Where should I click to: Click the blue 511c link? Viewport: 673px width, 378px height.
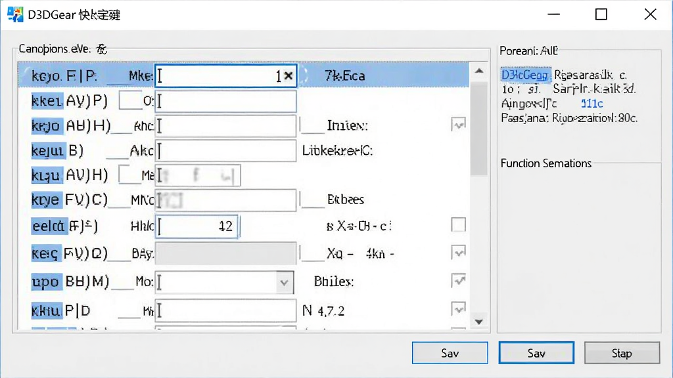tap(592, 103)
